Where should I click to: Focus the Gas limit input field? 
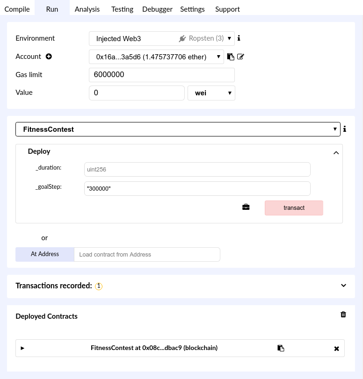pos(162,75)
